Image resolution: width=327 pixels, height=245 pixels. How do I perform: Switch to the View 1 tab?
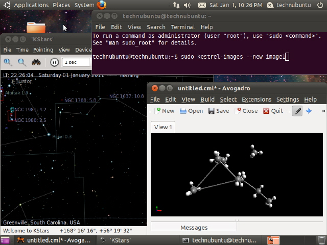tap(163, 127)
